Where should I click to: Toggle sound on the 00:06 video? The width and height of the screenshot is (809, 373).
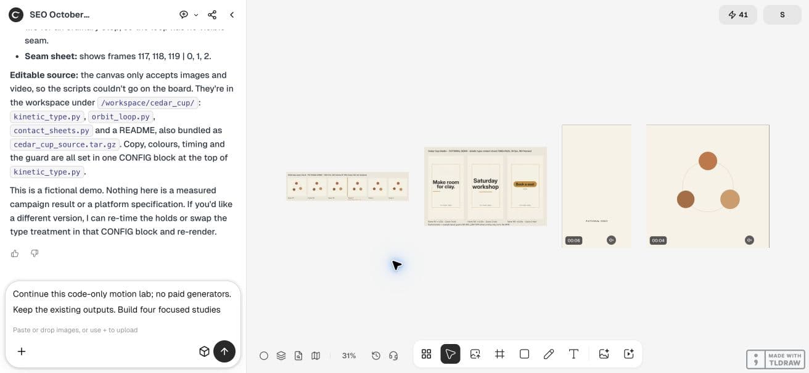pos(611,240)
